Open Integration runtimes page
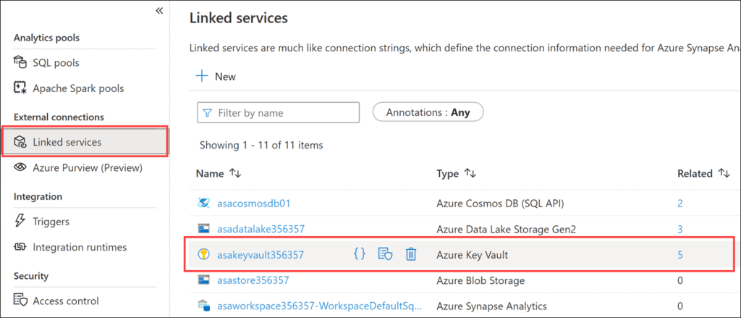This screenshot has height=318, width=741. click(79, 247)
